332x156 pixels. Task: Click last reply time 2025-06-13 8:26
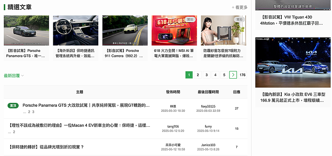coord(208,150)
